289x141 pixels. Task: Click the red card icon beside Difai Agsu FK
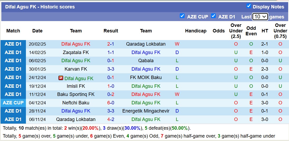[61, 78]
